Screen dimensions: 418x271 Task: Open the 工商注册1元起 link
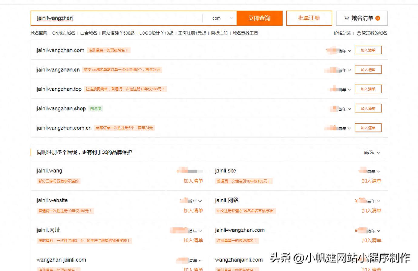(192, 33)
